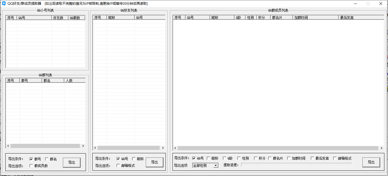This screenshot has width=388, height=176.
Task: Click 昵称 column header in QQ好友列表
Action: point(120,17)
